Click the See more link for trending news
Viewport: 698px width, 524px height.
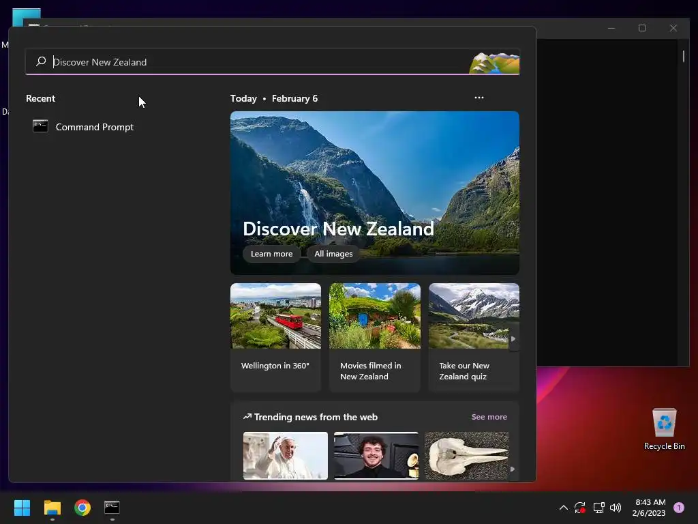pos(489,417)
